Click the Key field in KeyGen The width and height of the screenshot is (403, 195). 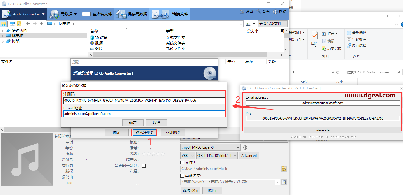[323, 118]
